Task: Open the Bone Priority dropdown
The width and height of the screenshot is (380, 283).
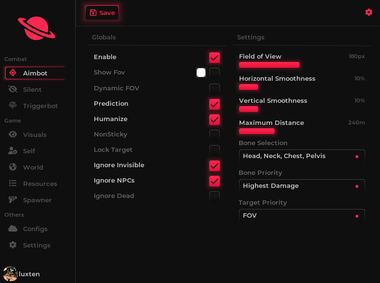Action: (302, 186)
